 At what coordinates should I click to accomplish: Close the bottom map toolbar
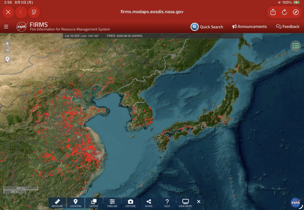point(199,202)
